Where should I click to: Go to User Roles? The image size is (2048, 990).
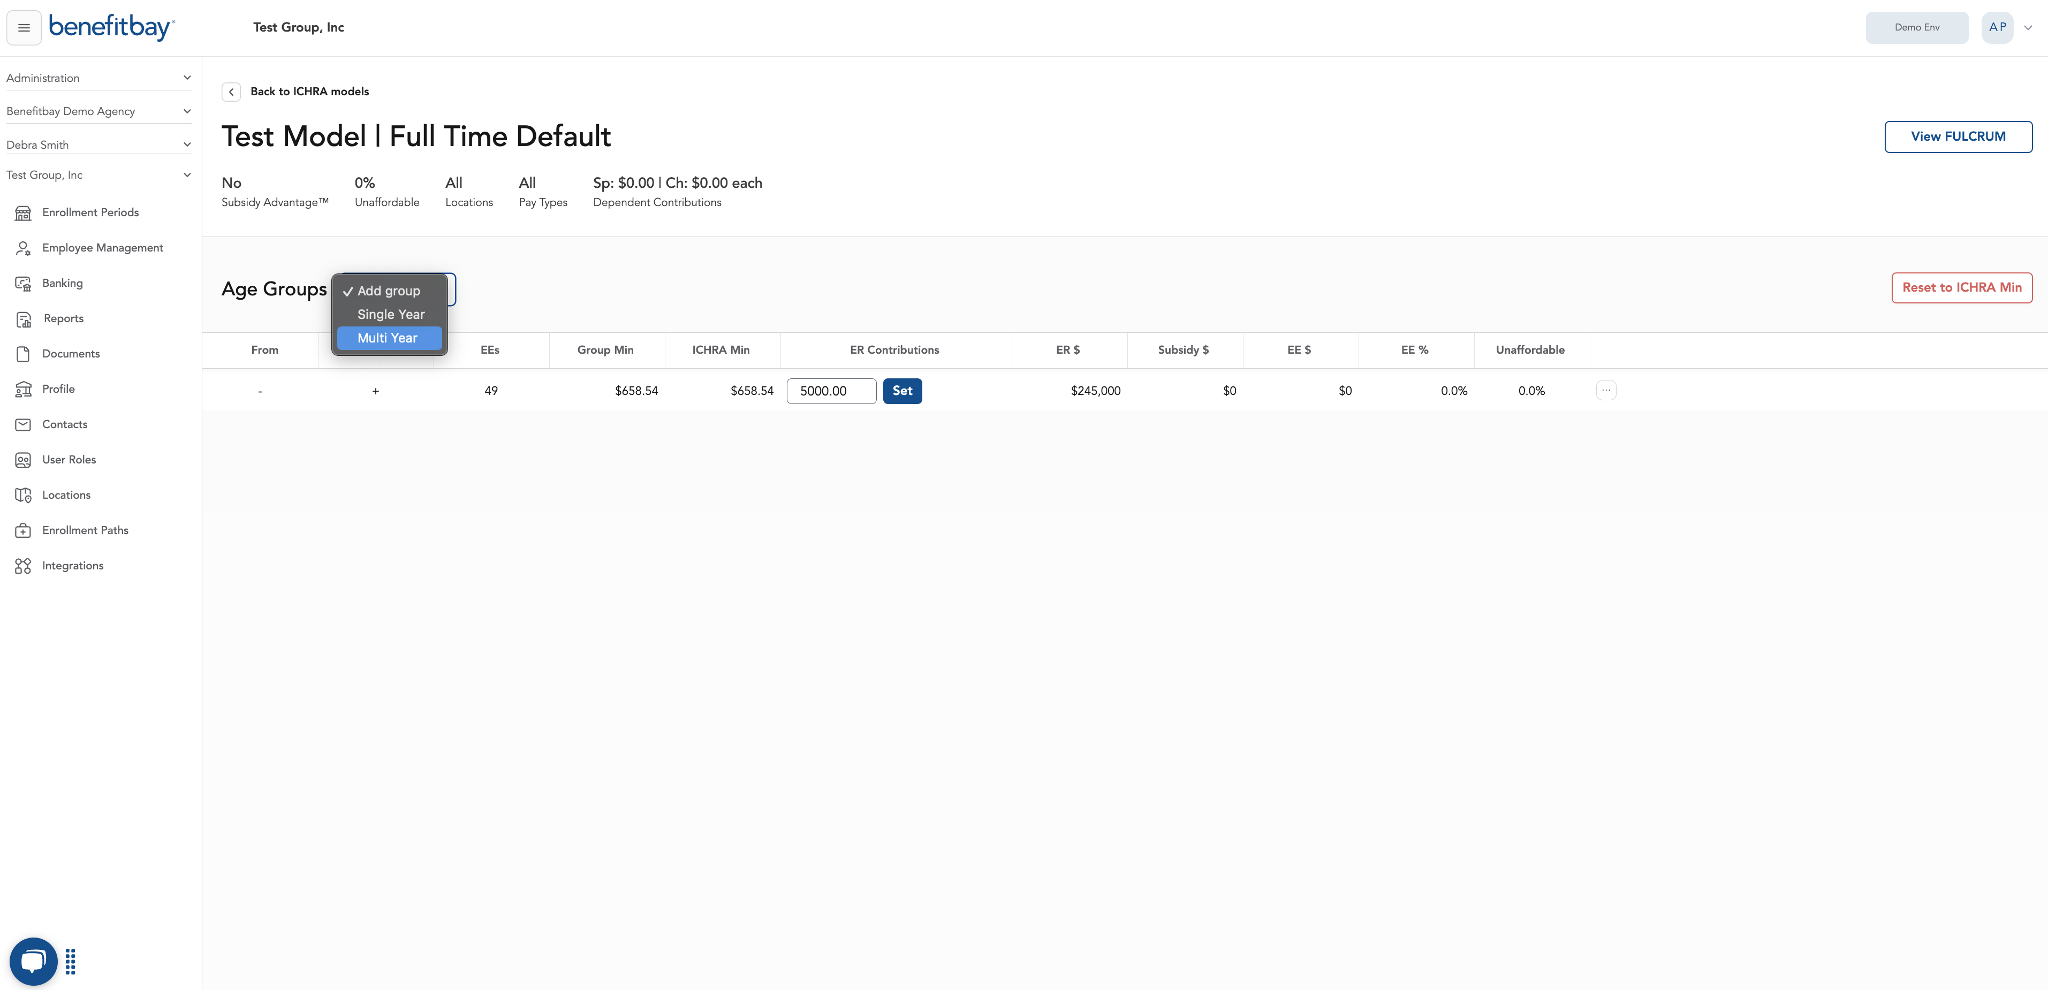(69, 460)
